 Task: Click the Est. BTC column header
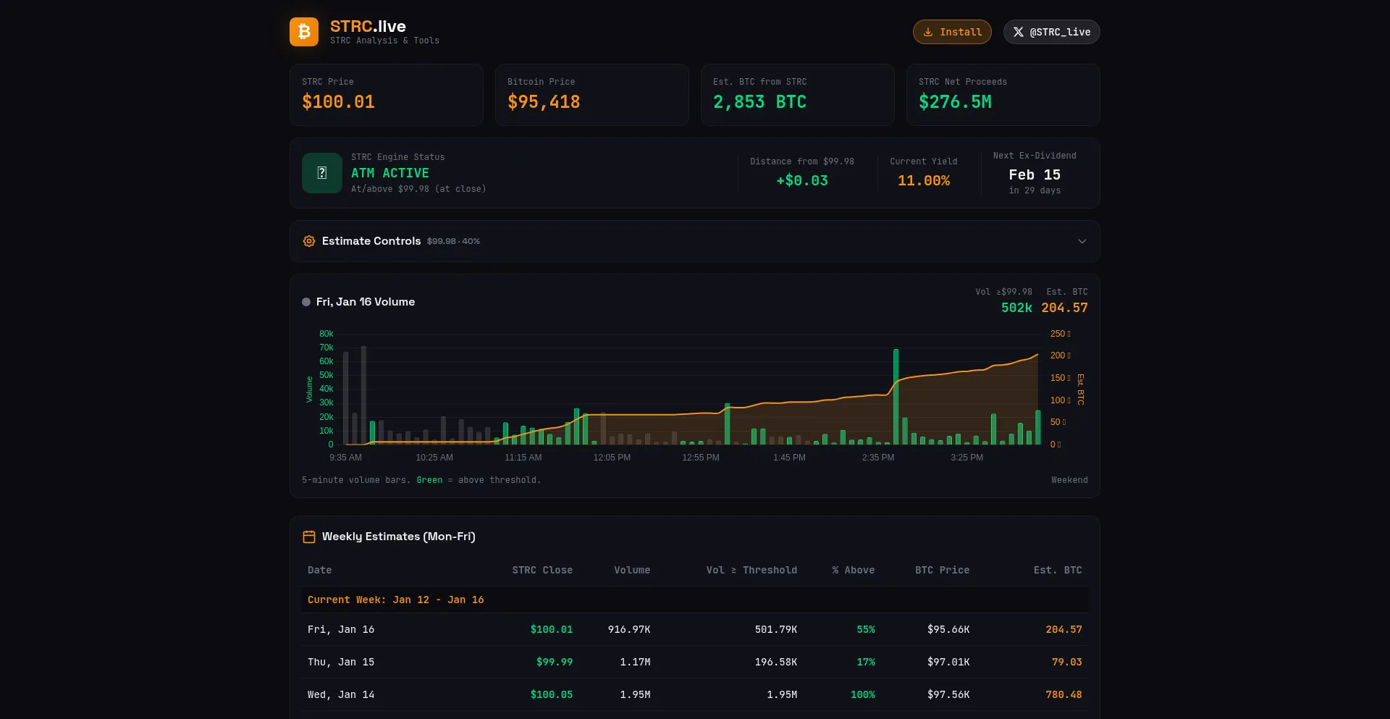click(1057, 570)
